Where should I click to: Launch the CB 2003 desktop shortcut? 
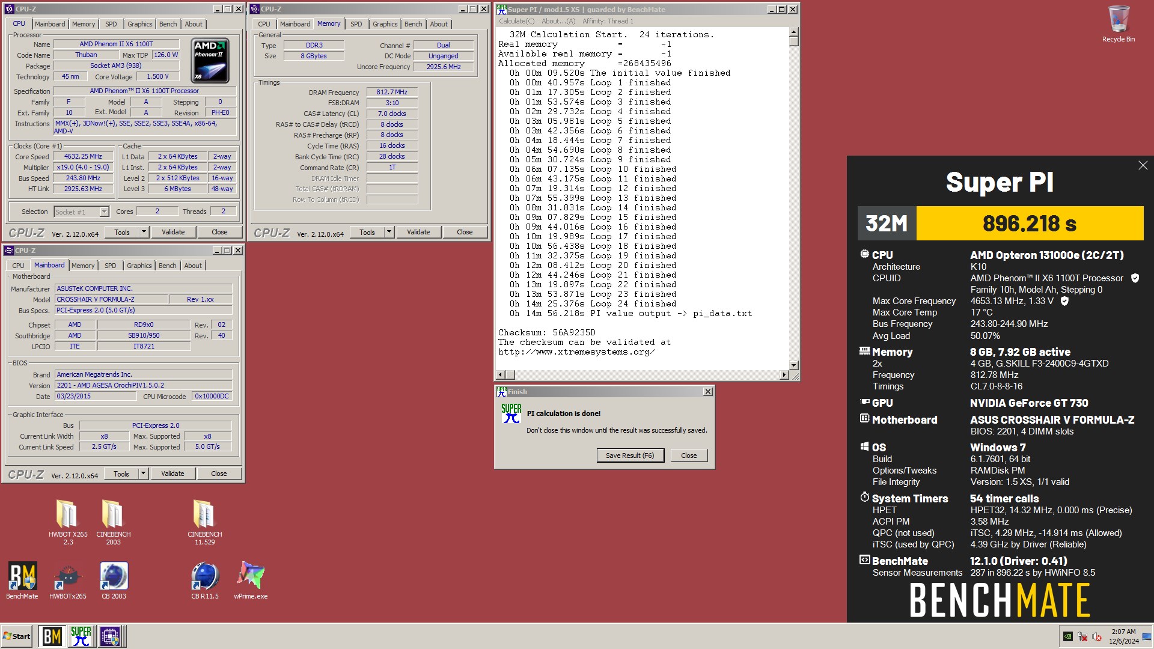(114, 580)
